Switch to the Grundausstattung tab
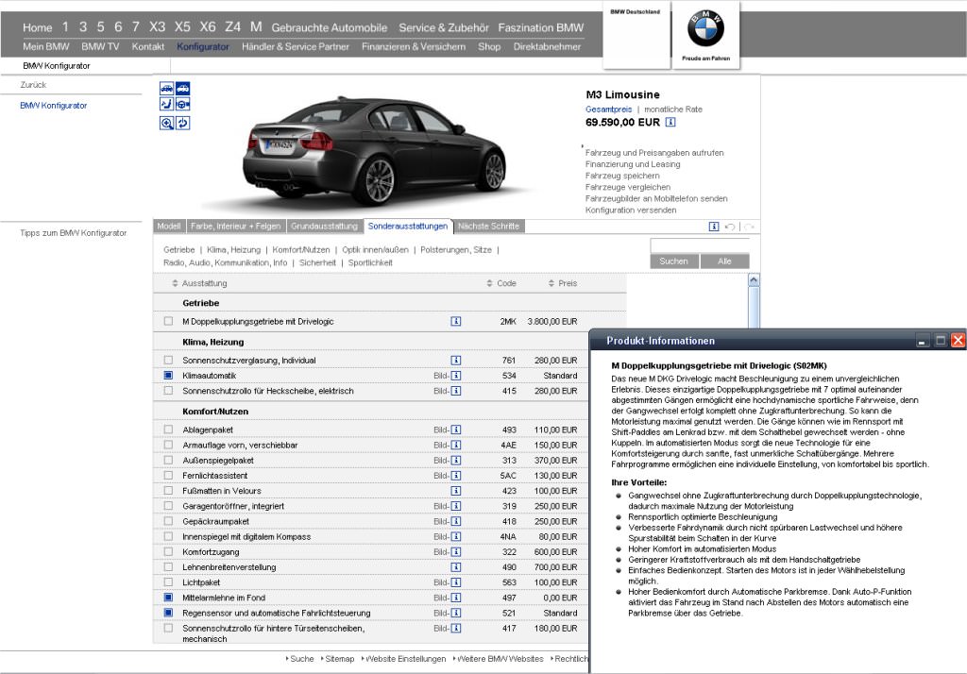The image size is (967, 674). 325,227
